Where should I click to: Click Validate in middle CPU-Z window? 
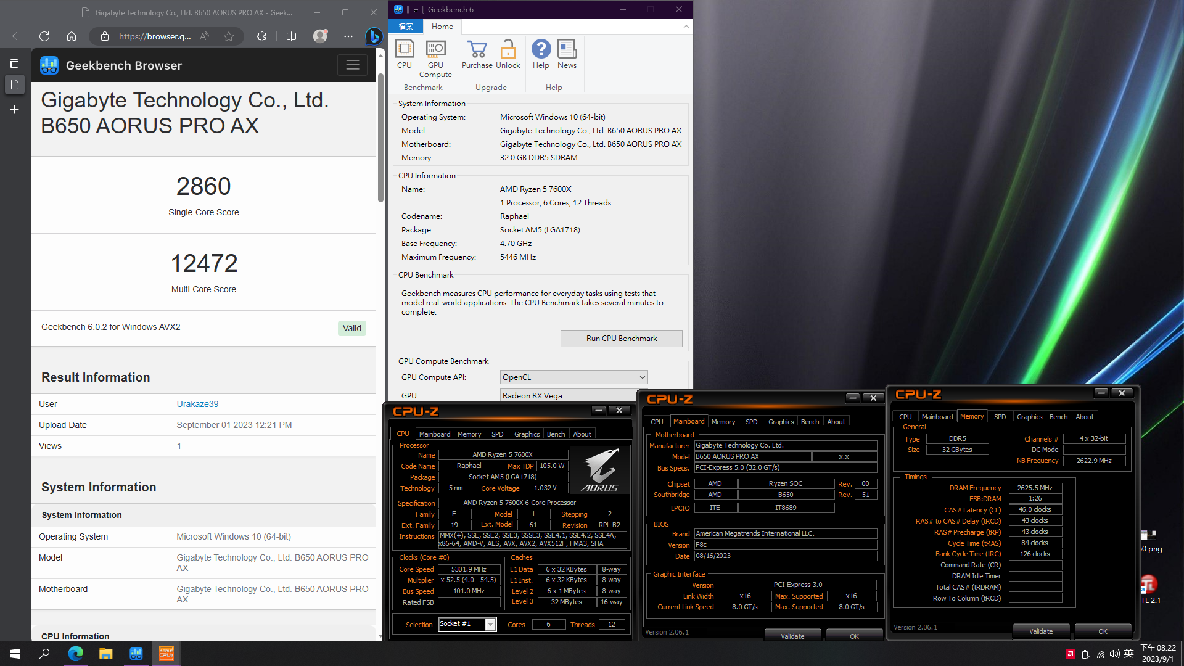(x=792, y=636)
